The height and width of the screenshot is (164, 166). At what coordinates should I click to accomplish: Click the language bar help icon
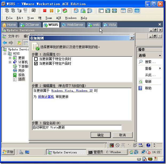coord(148,145)
